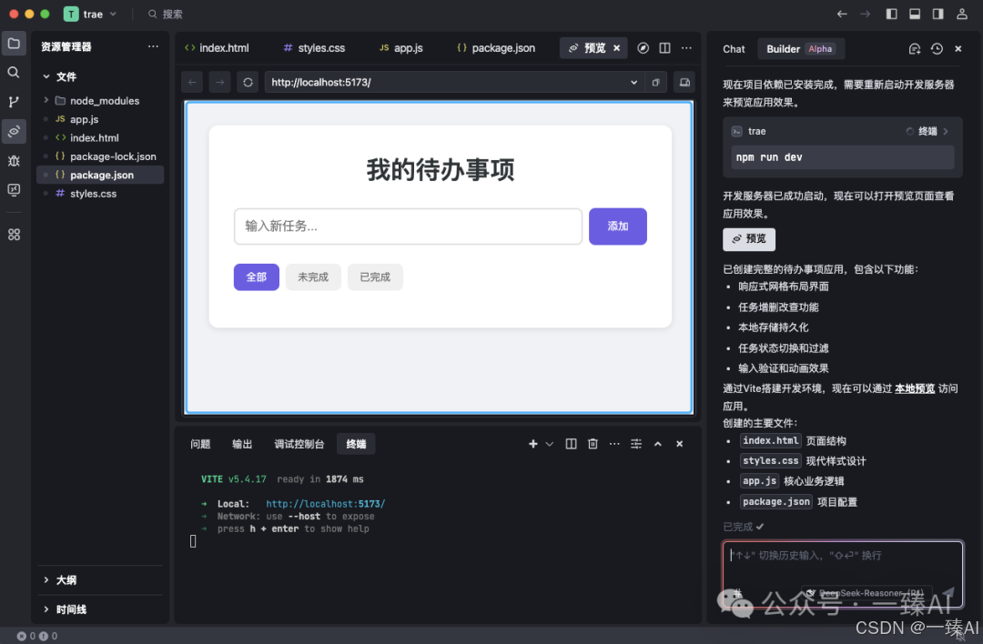Viewport: 983px width, 644px height.
Task: Click the 输入新任务 input field
Action: point(408,226)
